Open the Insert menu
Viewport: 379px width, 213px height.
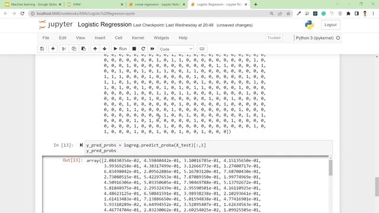[x=100, y=38]
